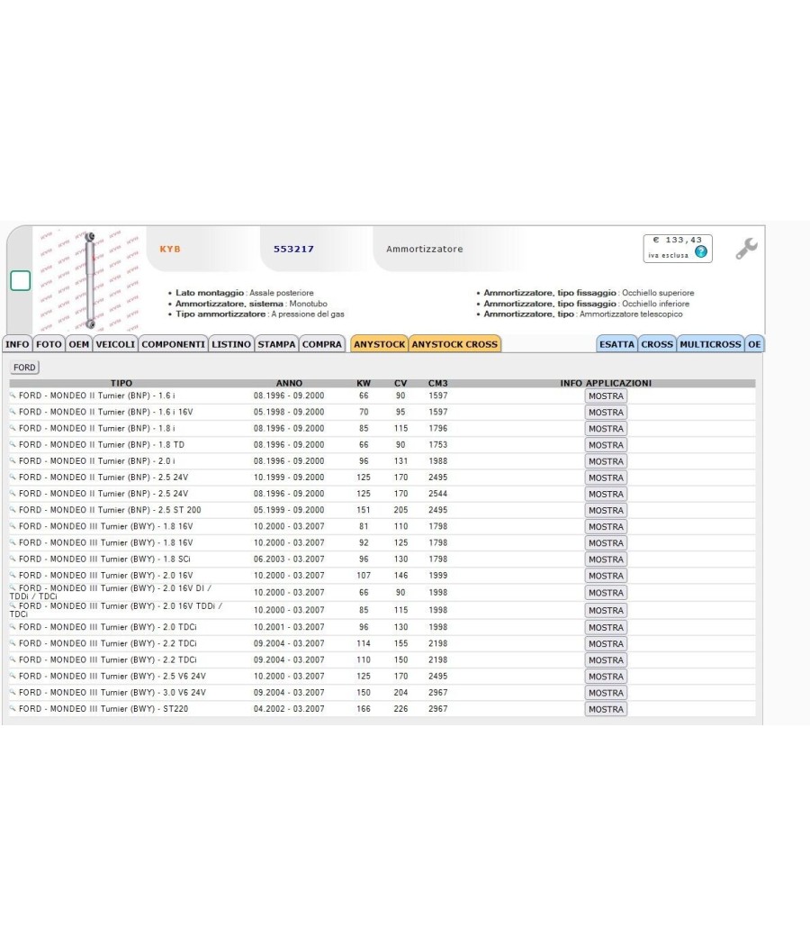The width and height of the screenshot is (810, 946).
Task: Click MOSTRA for Mondeo II 1.8 TD
Action: point(606,445)
